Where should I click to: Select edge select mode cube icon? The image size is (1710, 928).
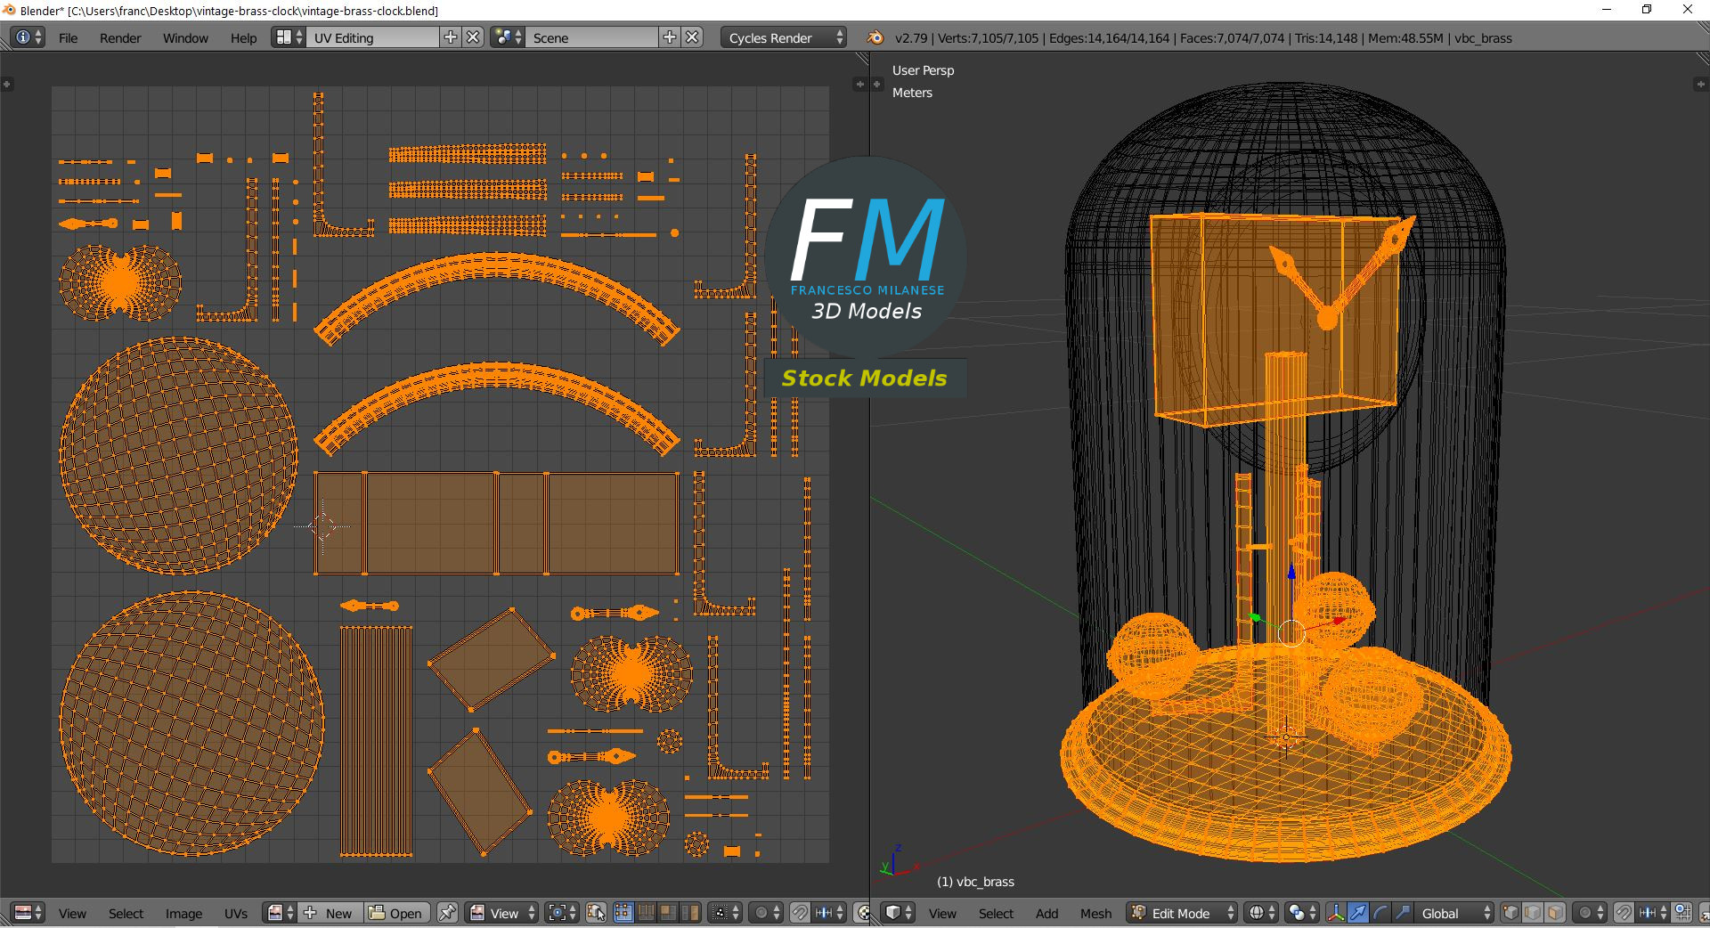[1533, 913]
